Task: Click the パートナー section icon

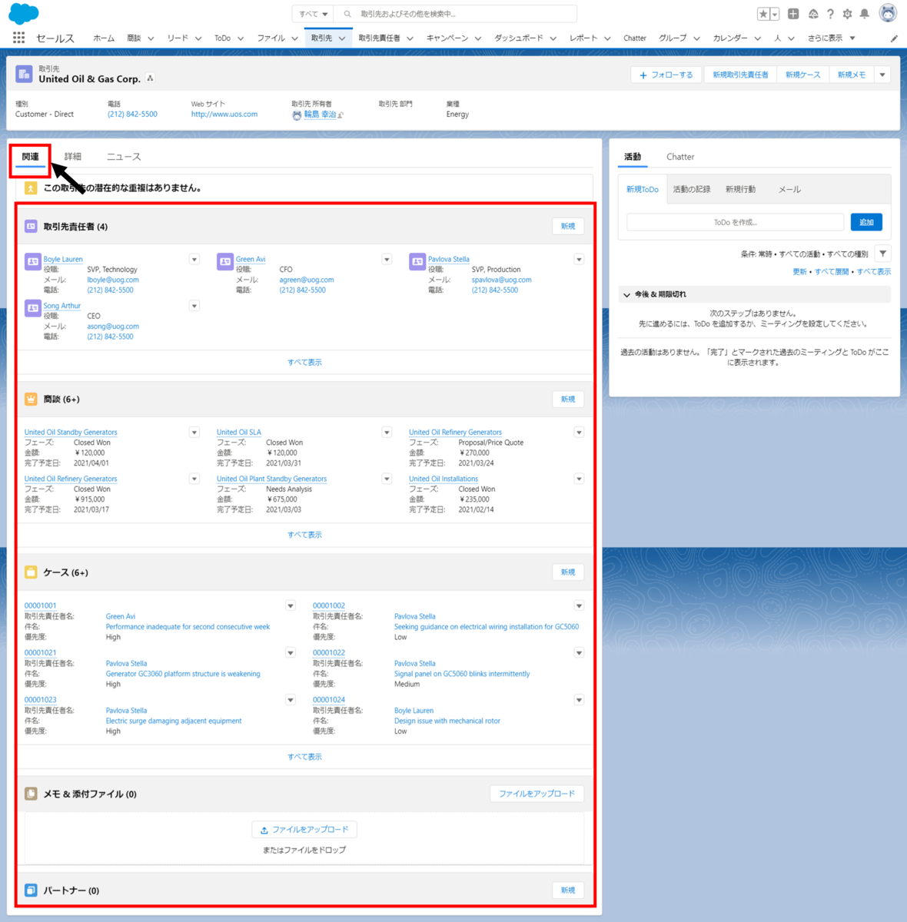Action: [x=31, y=890]
